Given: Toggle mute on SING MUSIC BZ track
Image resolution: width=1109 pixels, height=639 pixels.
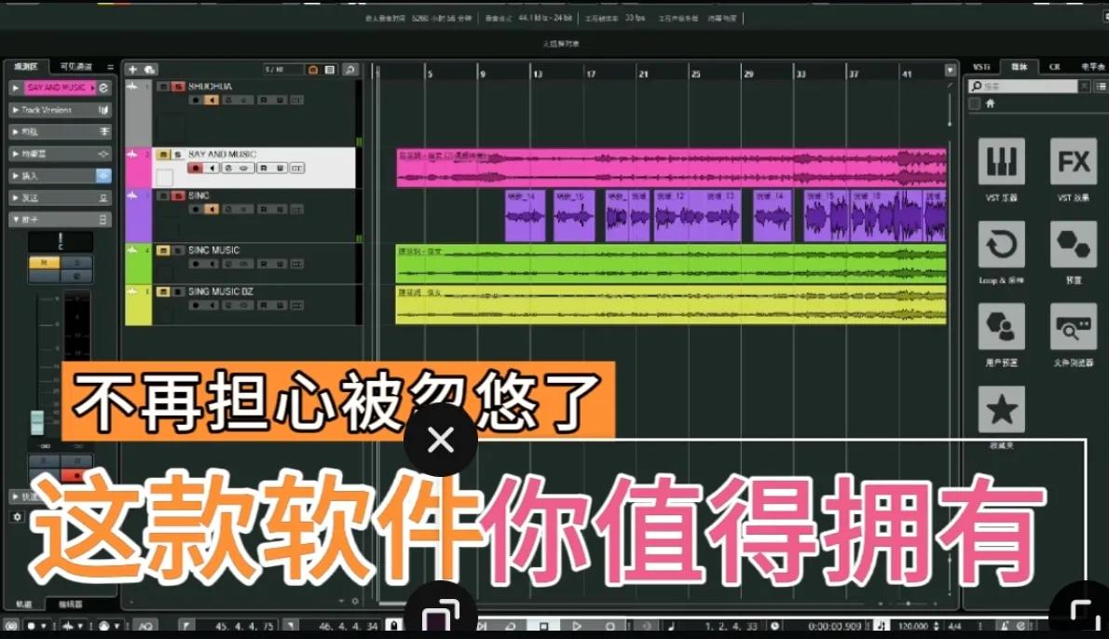Looking at the screenshot, I should (x=163, y=292).
